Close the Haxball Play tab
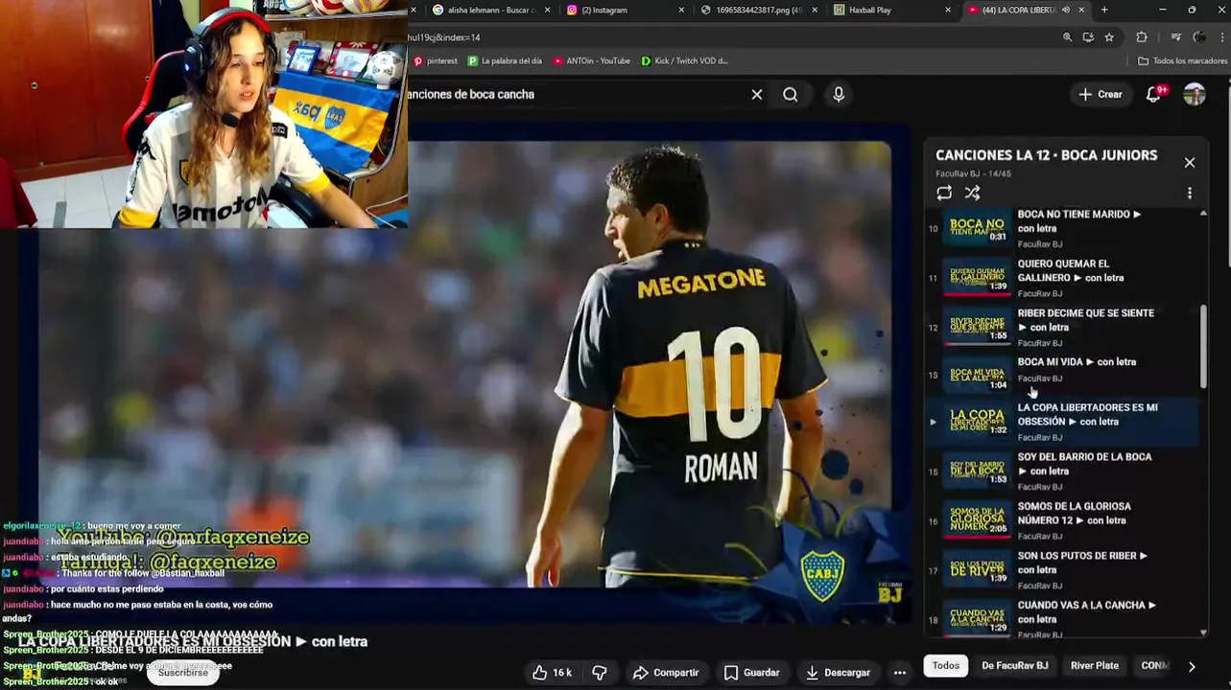 pyautogui.click(x=948, y=10)
